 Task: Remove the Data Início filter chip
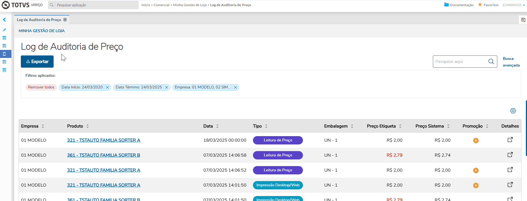click(107, 87)
